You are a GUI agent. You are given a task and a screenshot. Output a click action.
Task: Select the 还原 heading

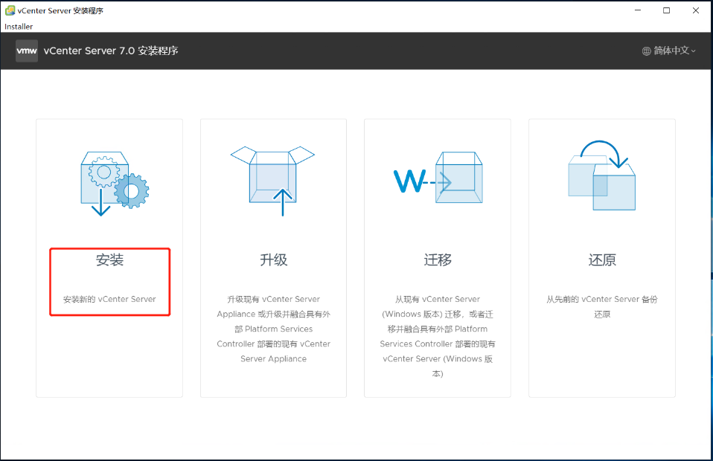point(602,259)
